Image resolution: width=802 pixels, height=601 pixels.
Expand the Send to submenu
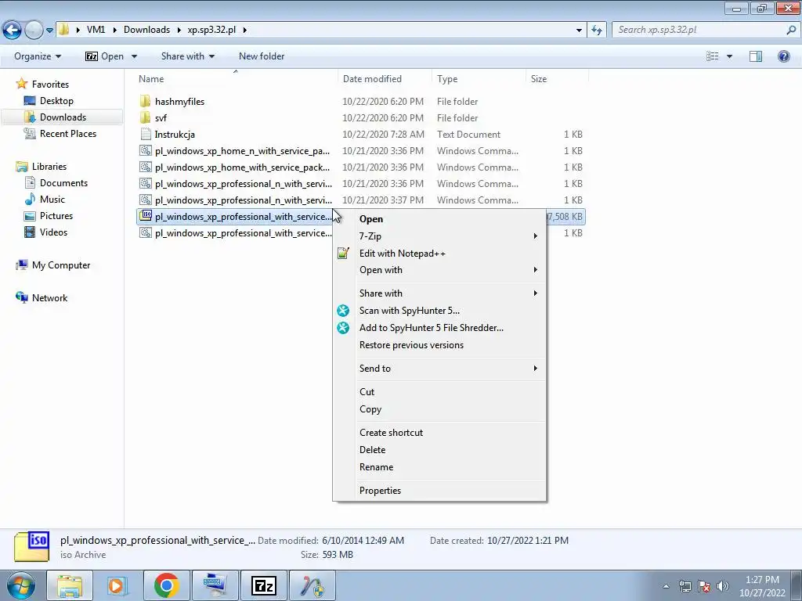click(x=439, y=368)
